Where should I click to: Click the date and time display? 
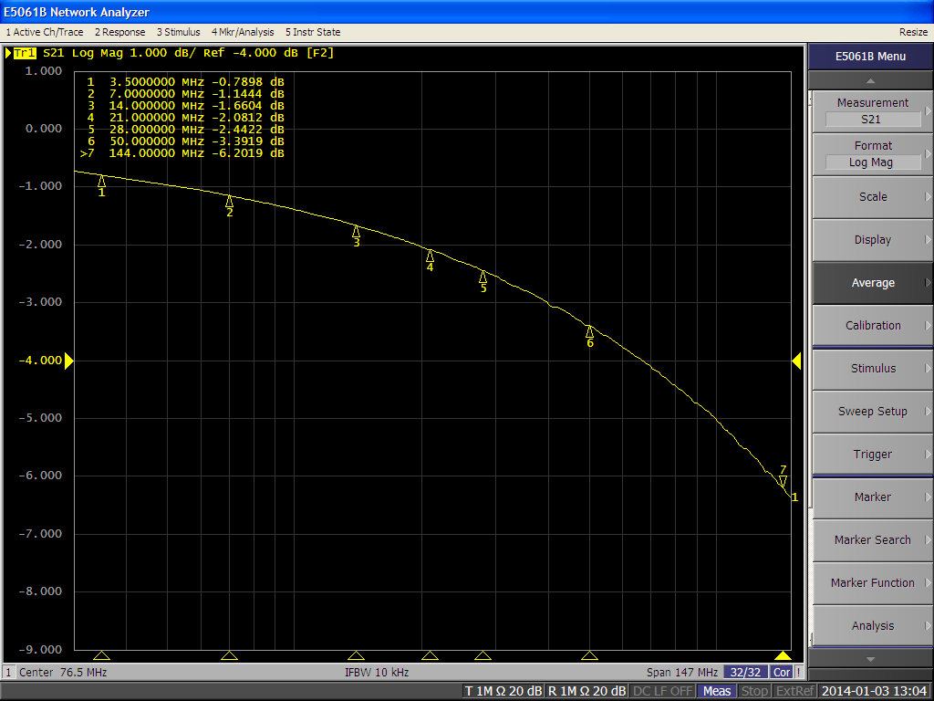(874, 692)
